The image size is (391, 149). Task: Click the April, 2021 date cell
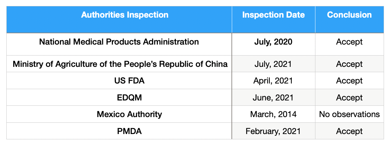[x=273, y=80]
